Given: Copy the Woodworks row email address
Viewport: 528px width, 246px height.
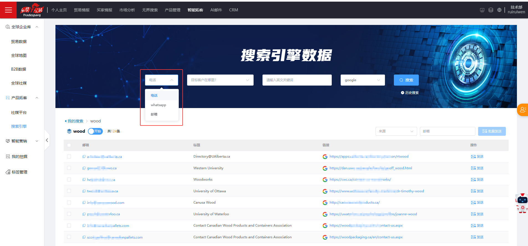Looking at the screenshot, I should pyautogui.click(x=84, y=180).
